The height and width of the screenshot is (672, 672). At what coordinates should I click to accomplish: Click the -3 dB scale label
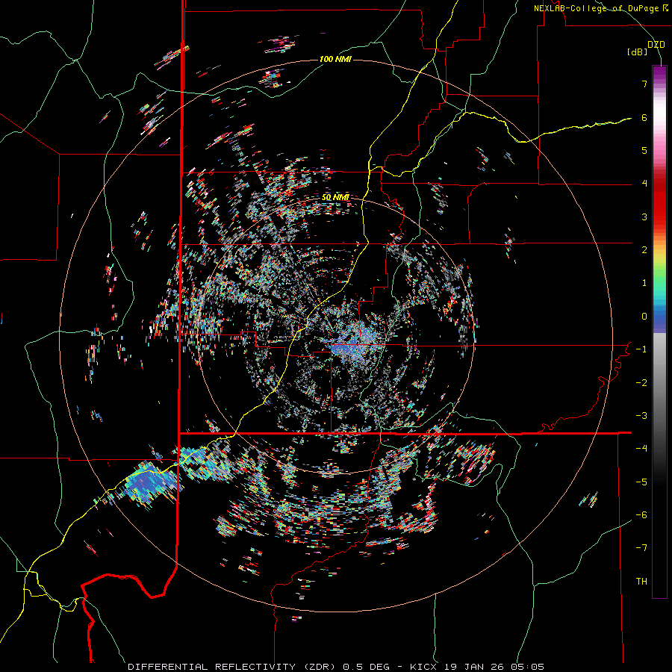(x=641, y=416)
